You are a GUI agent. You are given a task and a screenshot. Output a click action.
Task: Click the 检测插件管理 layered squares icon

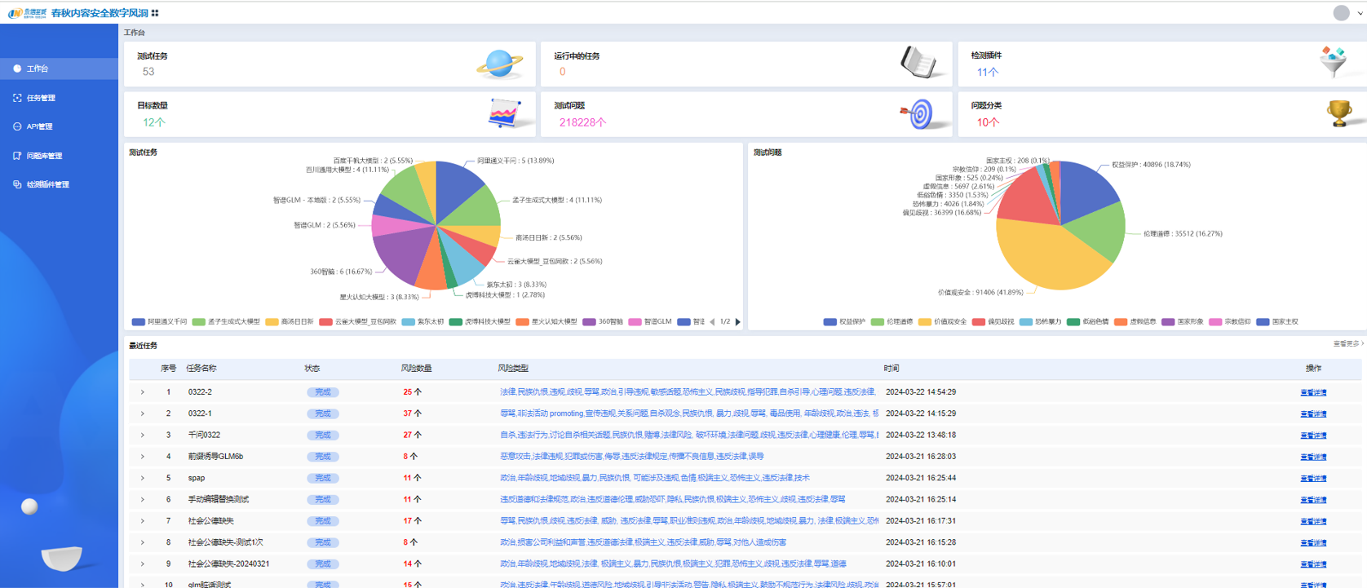17,184
